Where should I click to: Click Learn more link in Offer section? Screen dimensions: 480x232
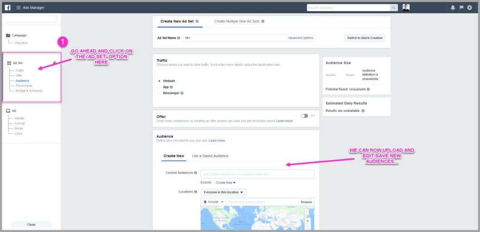point(285,121)
